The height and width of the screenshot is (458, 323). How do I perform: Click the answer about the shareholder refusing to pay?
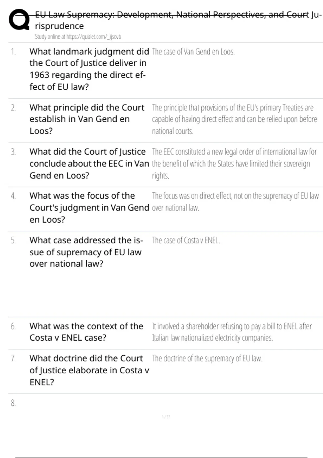[232, 332]
